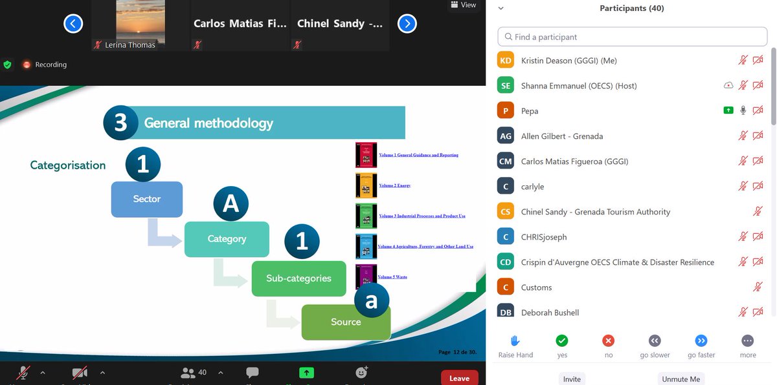The image size is (777, 385).
Task: Click the Unmute Me button
Action: [681, 379]
